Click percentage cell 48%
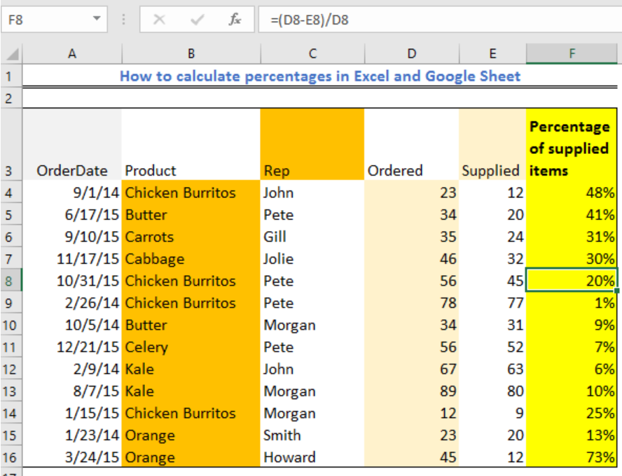Screen dimensions: 622x476 [572, 192]
